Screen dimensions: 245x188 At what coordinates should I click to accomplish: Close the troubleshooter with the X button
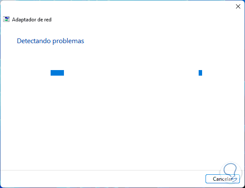(238, 6)
